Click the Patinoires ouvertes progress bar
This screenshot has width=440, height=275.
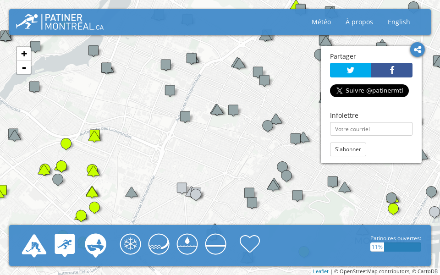point(396,247)
